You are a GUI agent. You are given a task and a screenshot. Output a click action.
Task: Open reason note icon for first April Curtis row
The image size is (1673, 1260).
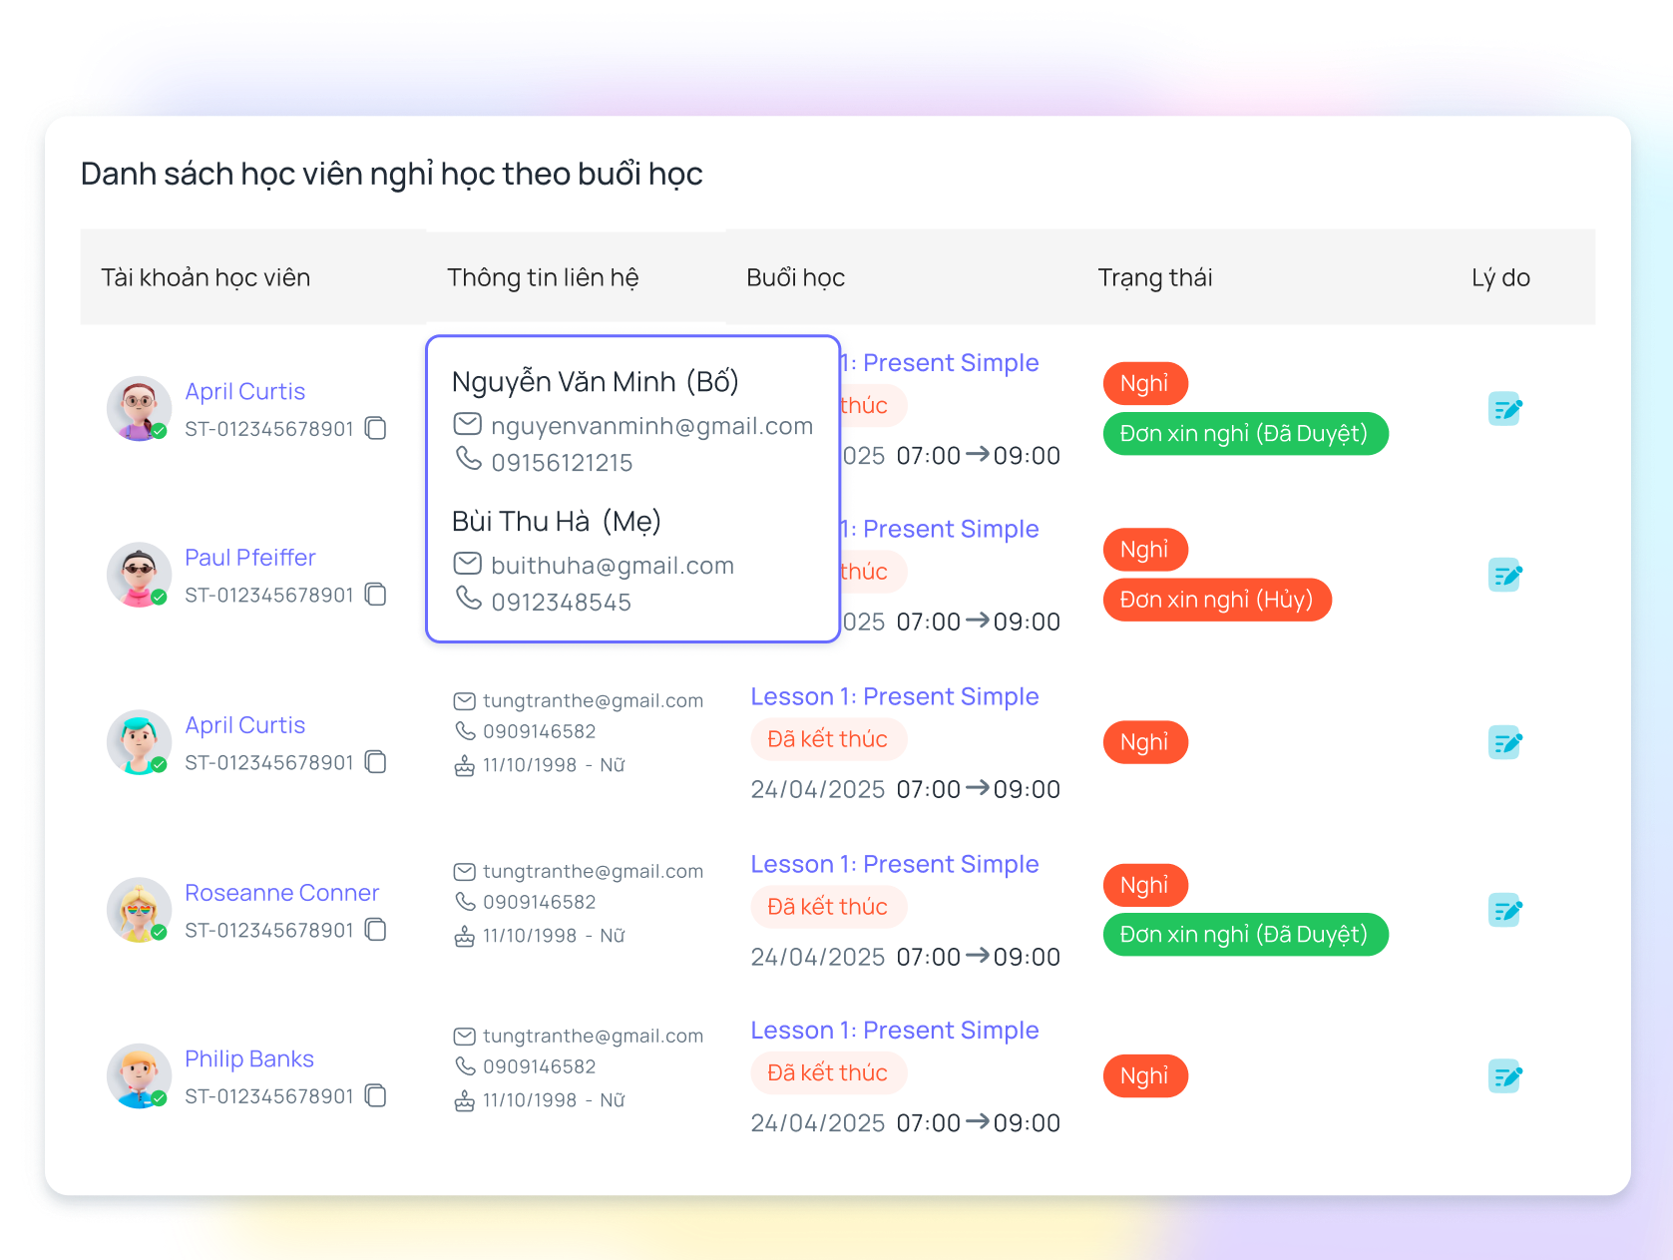point(1504,409)
